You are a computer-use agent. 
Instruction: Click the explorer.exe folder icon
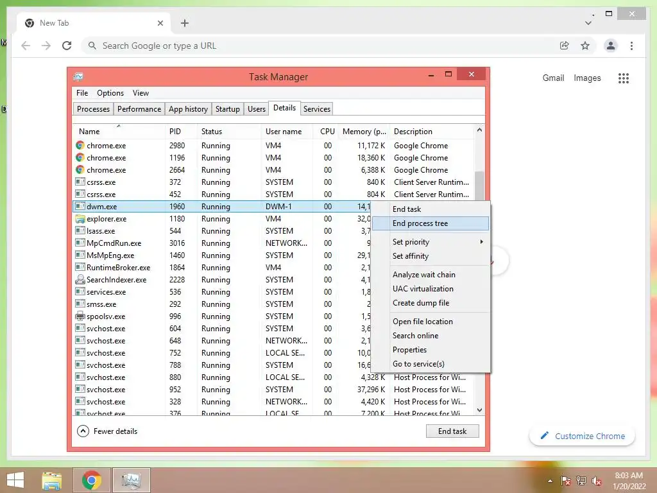(80, 219)
